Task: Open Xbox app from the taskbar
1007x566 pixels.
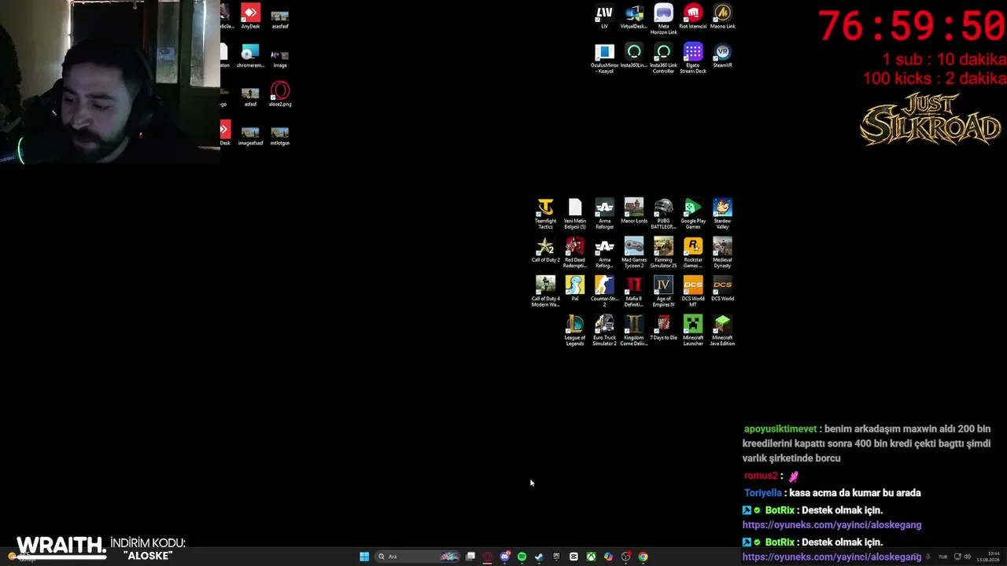Action: pyautogui.click(x=591, y=557)
